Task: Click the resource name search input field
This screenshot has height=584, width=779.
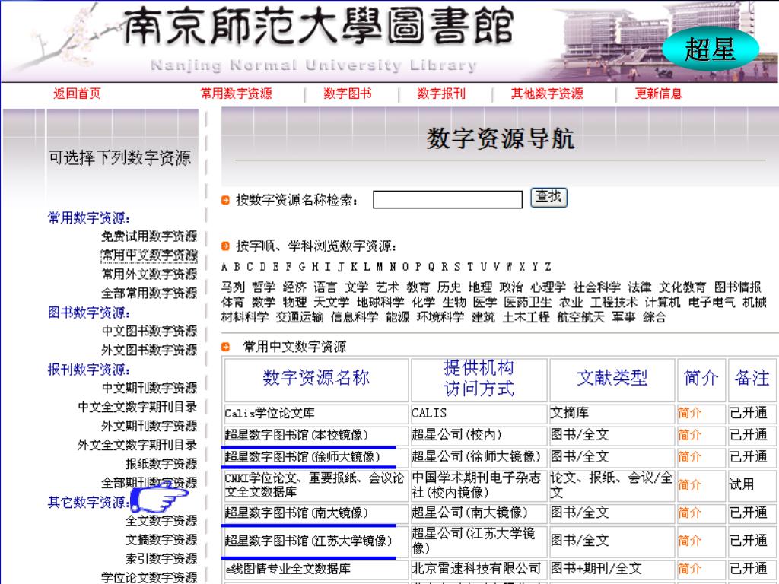Action: pos(447,200)
